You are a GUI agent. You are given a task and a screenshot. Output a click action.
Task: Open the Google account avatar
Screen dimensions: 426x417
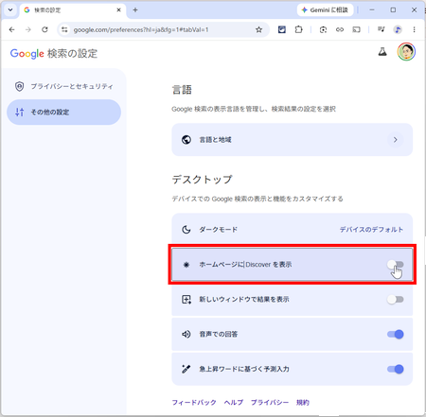406,52
